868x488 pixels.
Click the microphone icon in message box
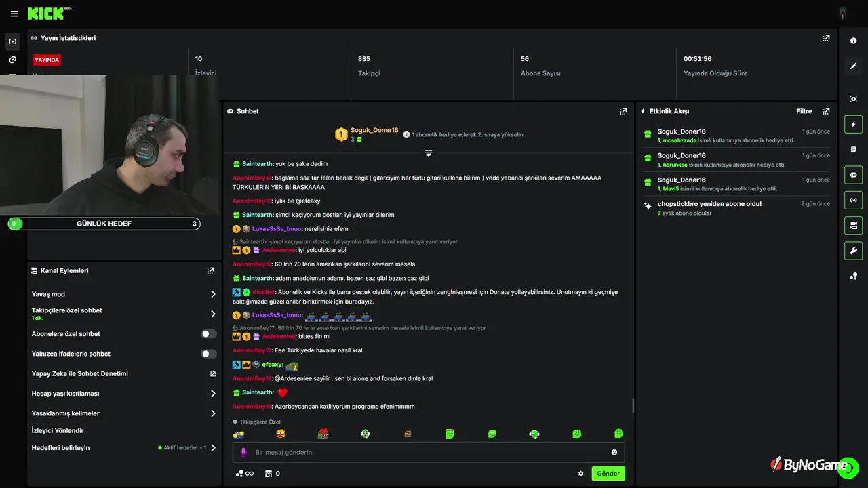(x=243, y=452)
